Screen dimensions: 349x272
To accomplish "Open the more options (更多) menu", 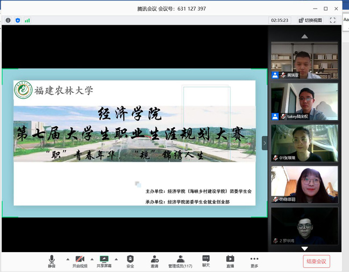I will pyautogui.click(x=254, y=261).
